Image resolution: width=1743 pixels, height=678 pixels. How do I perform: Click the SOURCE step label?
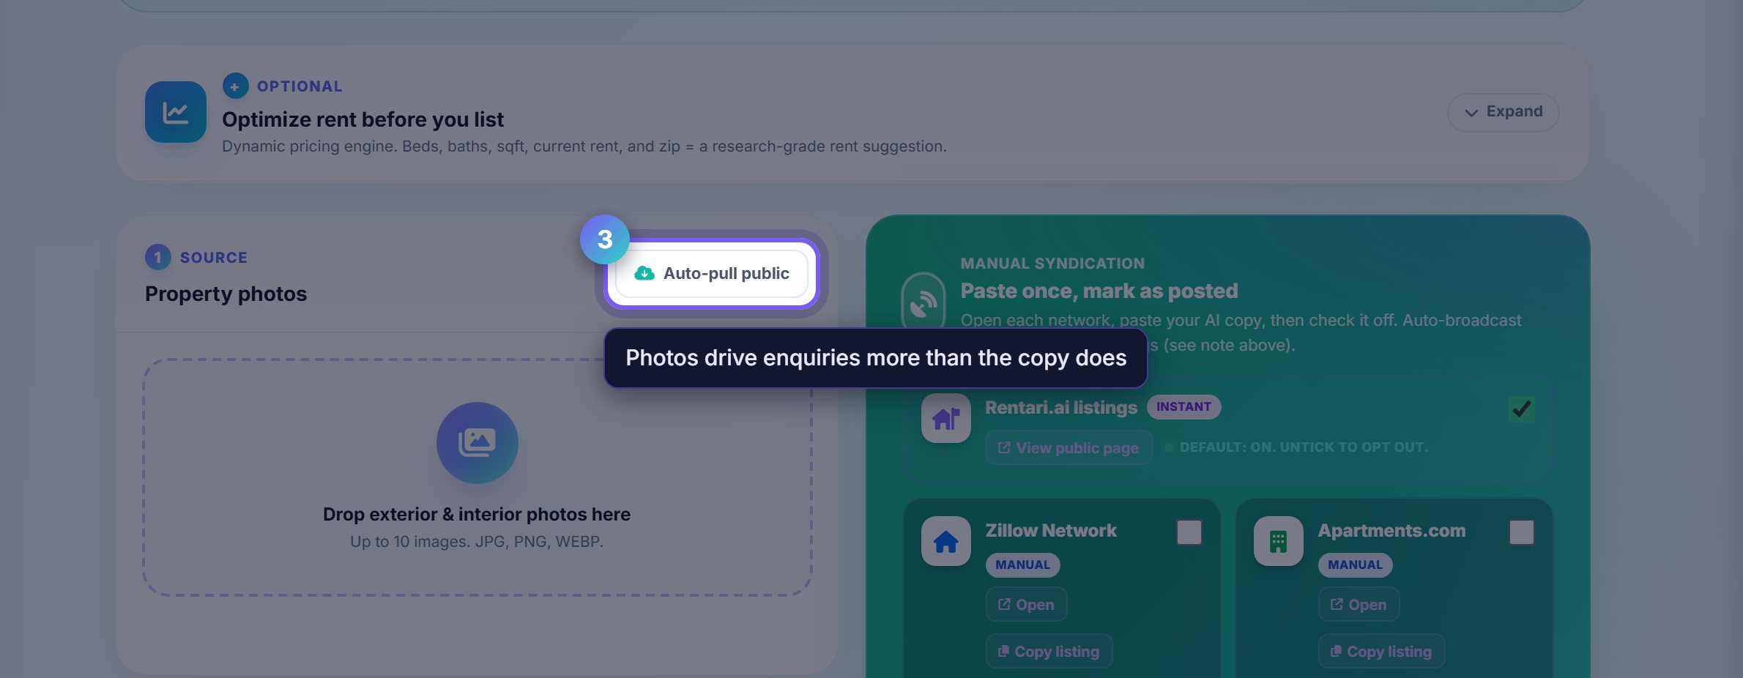click(x=214, y=258)
